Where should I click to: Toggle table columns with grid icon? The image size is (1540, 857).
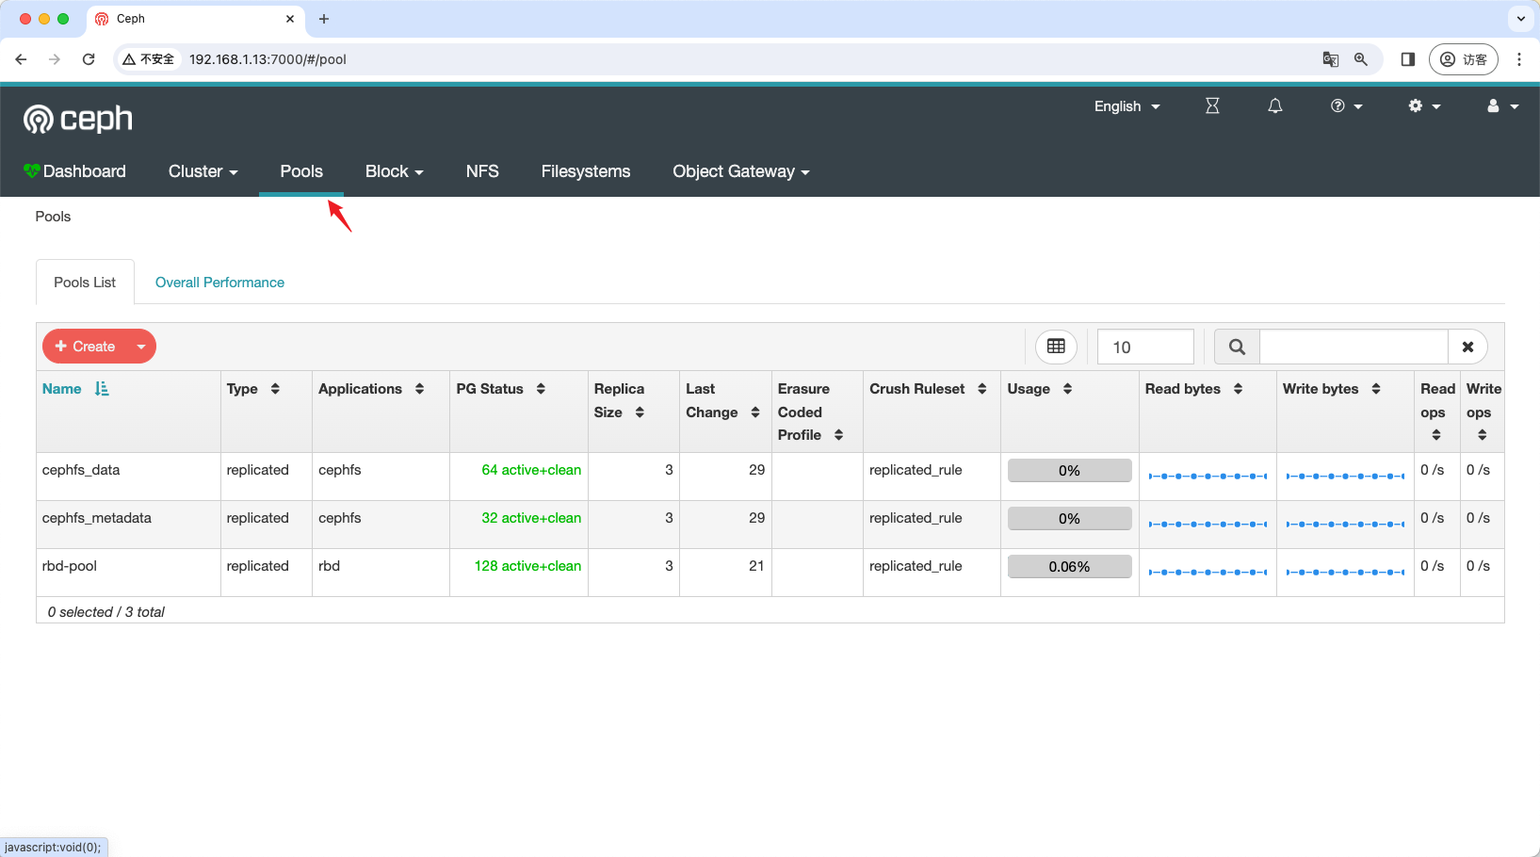tap(1056, 347)
